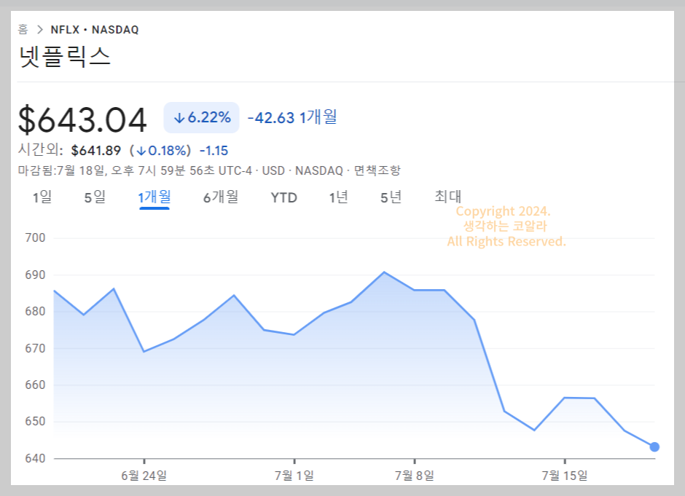The image size is (685, 496).
Task: Select the NFLX • NASDAQ breadcrumb
Action: pyautogui.click(x=95, y=30)
